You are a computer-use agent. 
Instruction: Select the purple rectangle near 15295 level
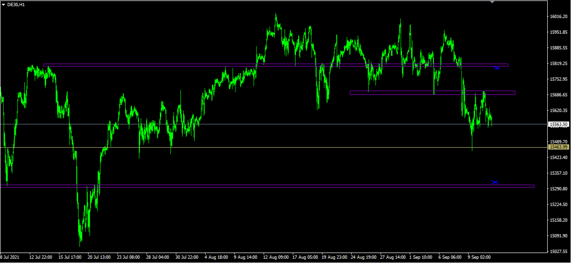click(267, 186)
